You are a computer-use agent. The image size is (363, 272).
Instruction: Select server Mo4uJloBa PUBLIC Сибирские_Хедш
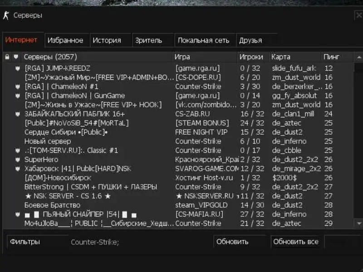tap(178, 223)
